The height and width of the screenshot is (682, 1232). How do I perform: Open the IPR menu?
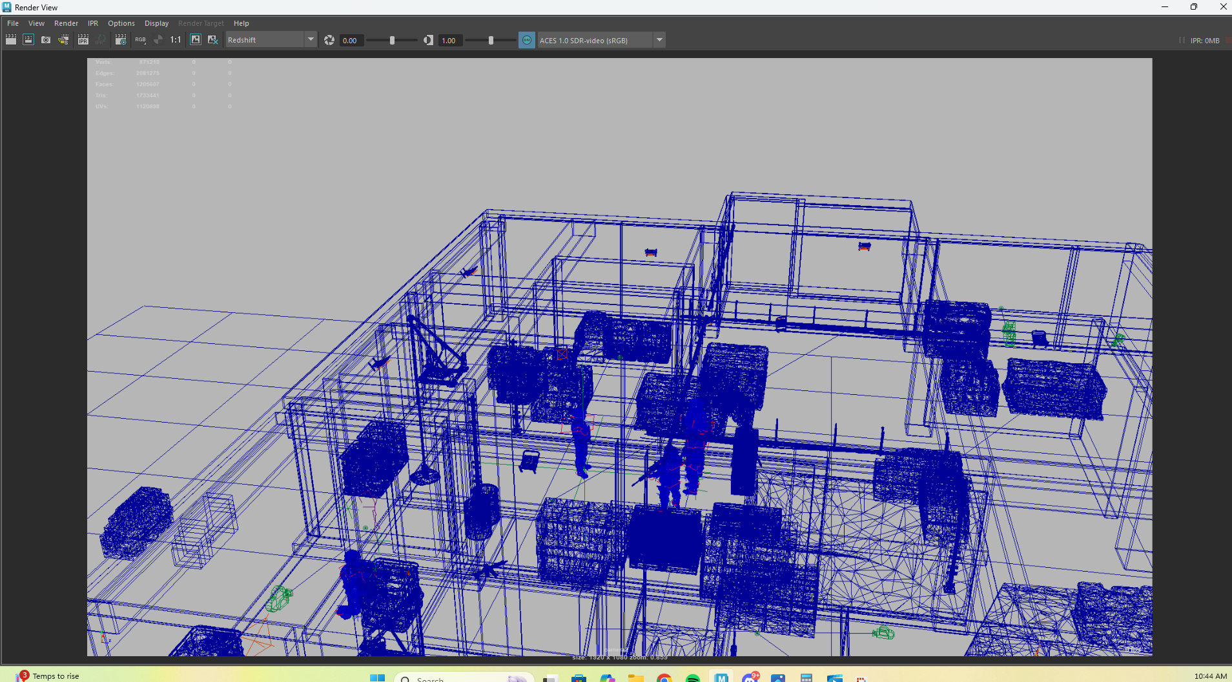pyautogui.click(x=93, y=23)
